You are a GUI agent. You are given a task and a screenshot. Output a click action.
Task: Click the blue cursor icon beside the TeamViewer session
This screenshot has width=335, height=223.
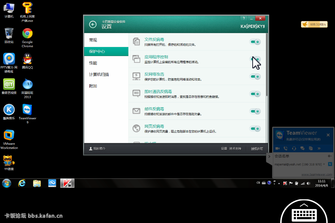coord(330,164)
